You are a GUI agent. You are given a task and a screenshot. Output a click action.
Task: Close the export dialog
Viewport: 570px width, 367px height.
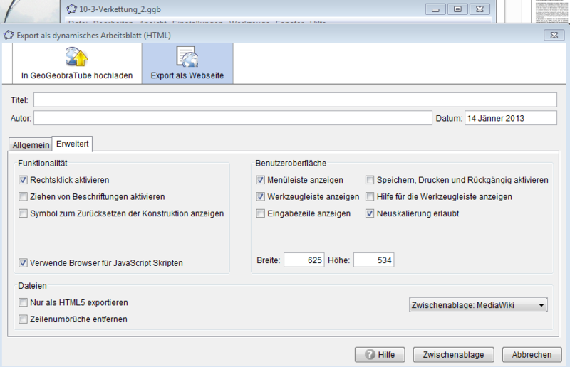pos(554,36)
